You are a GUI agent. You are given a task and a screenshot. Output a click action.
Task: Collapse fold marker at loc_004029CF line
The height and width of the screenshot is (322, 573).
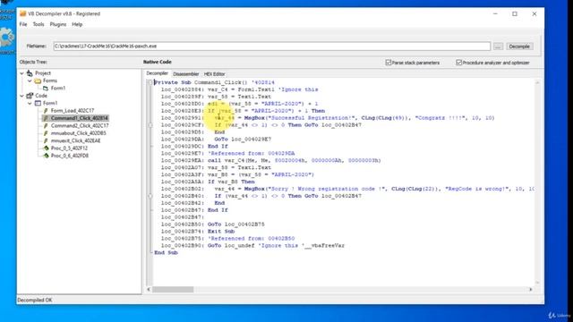[x=150, y=125]
